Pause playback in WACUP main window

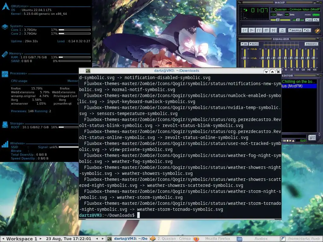click(259, 31)
